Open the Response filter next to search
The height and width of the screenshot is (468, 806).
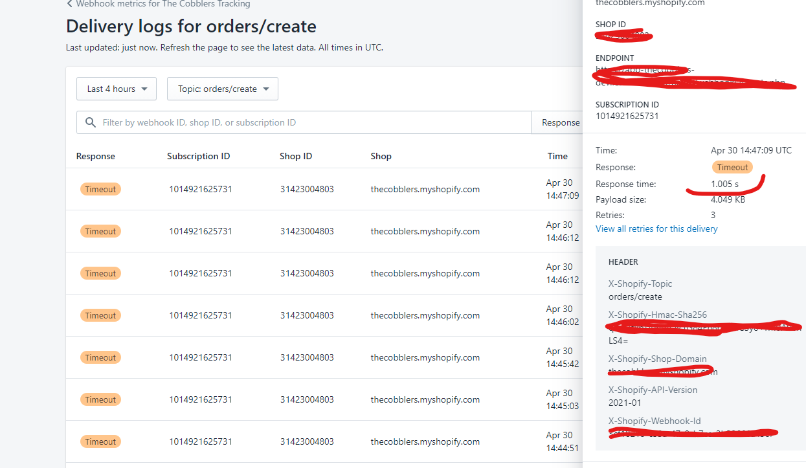pyautogui.click(x=560, y=122)
